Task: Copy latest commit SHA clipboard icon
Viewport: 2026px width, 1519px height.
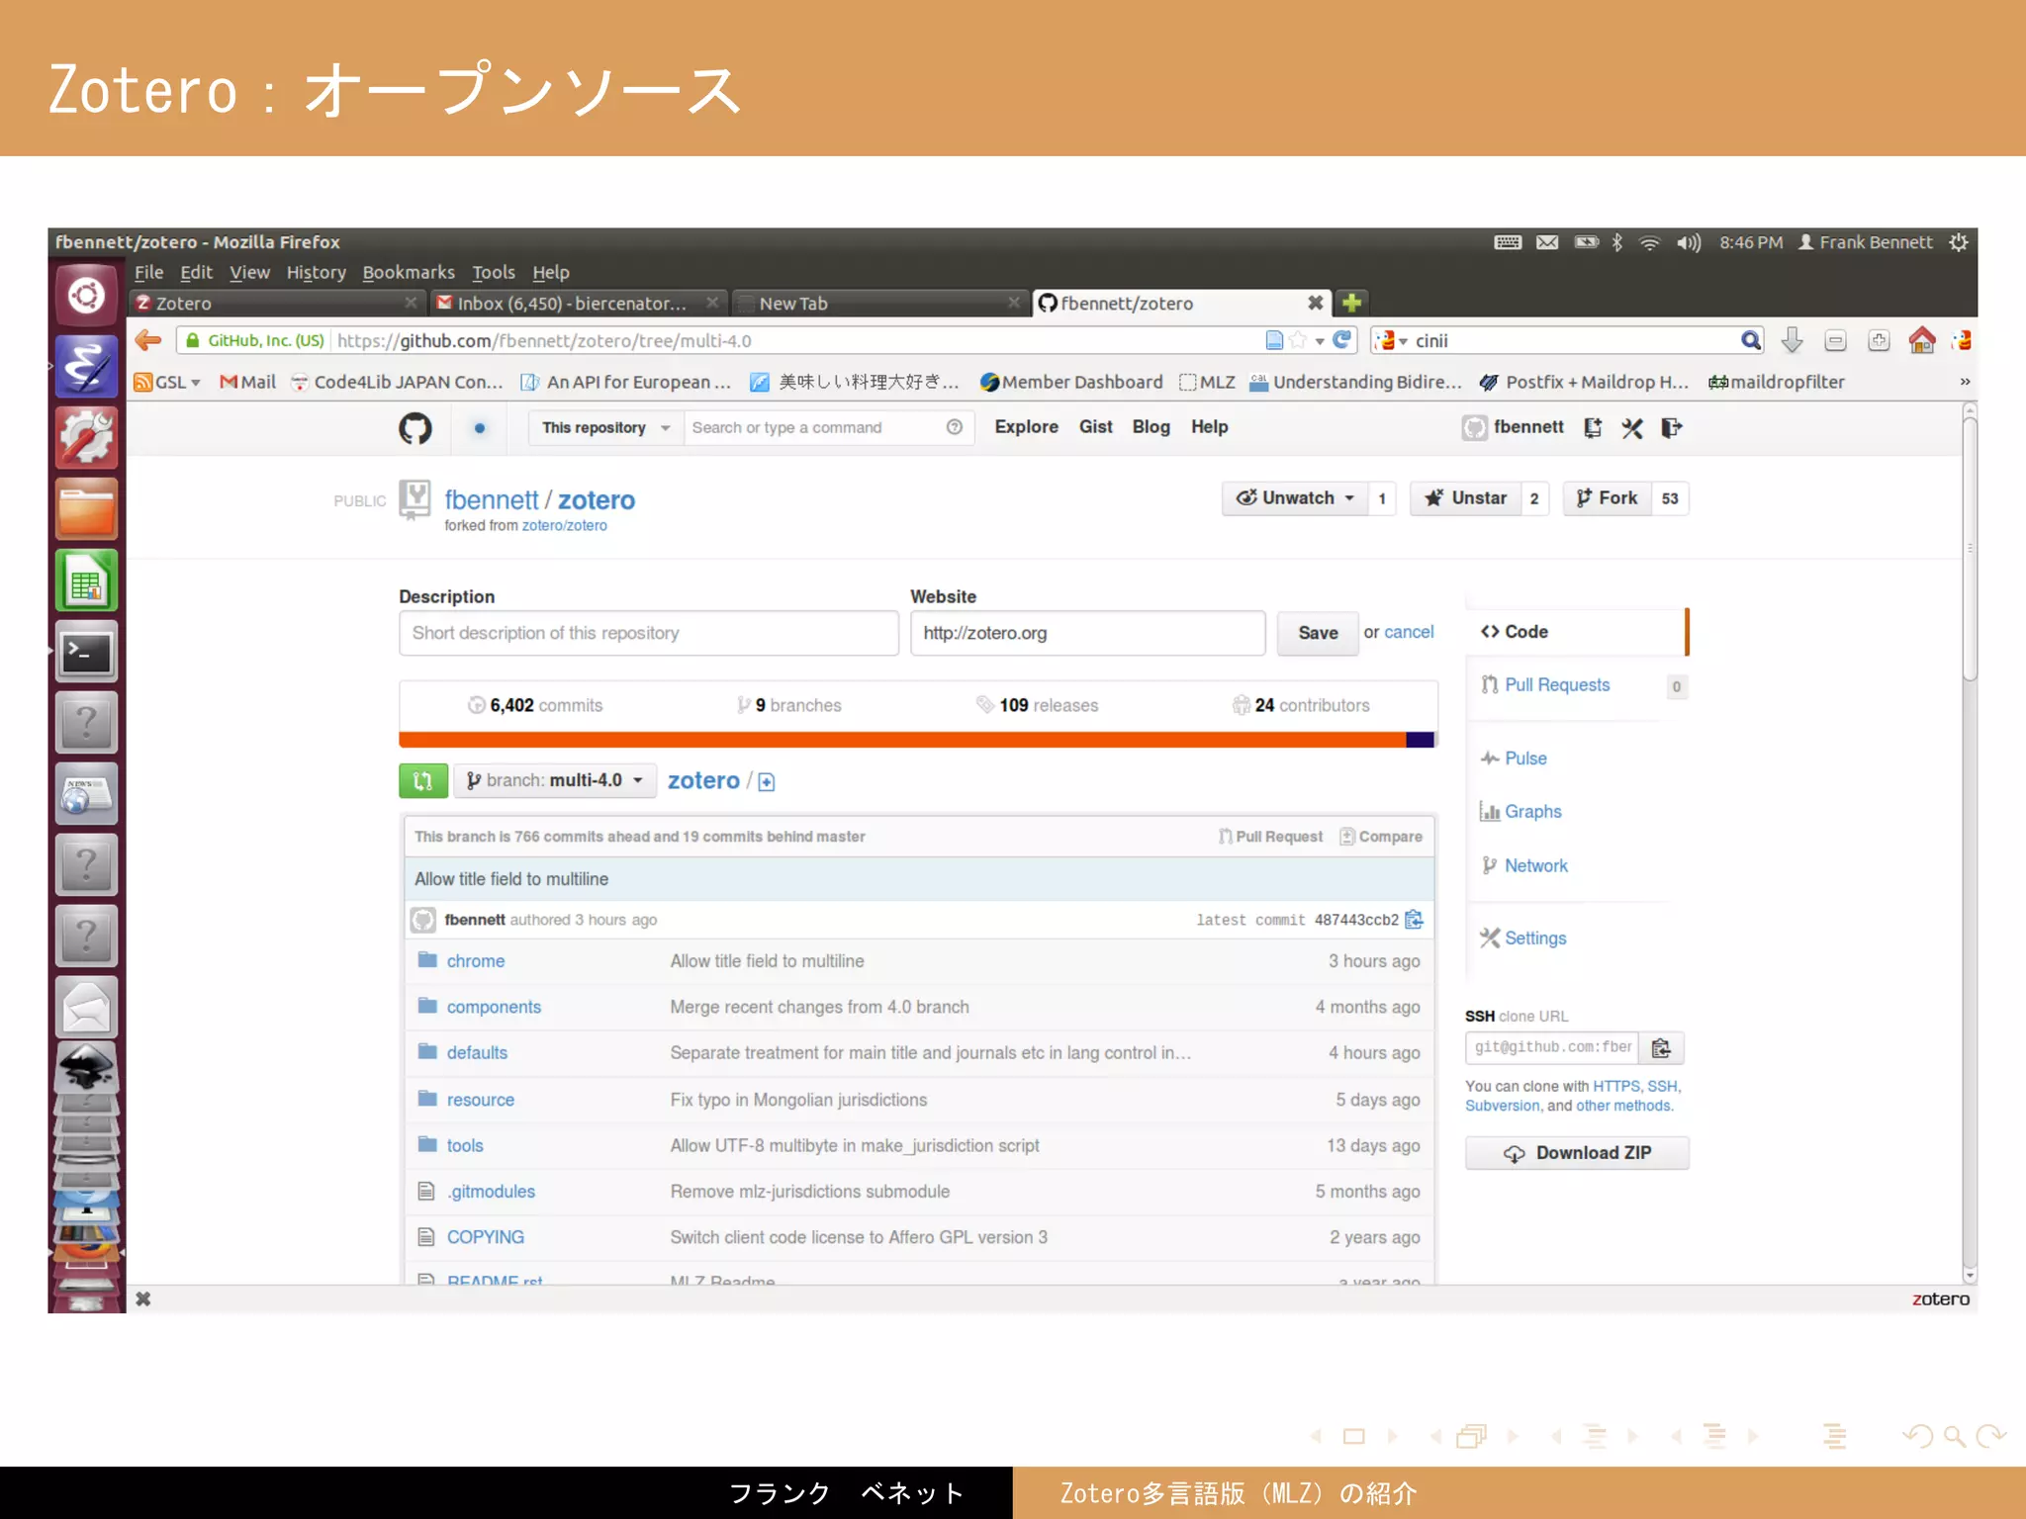Action: point(1415,920)
